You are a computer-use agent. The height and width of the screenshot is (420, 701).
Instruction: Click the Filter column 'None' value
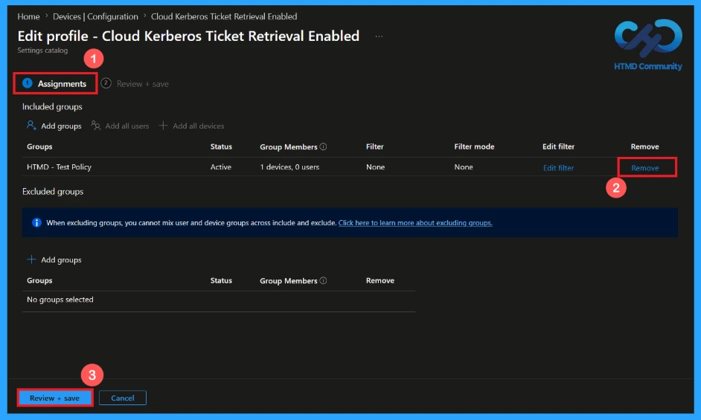[375, 167]
